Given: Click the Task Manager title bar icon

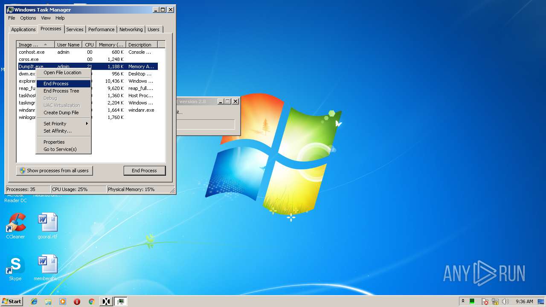Looking at the screenshot, I should 10,9.
